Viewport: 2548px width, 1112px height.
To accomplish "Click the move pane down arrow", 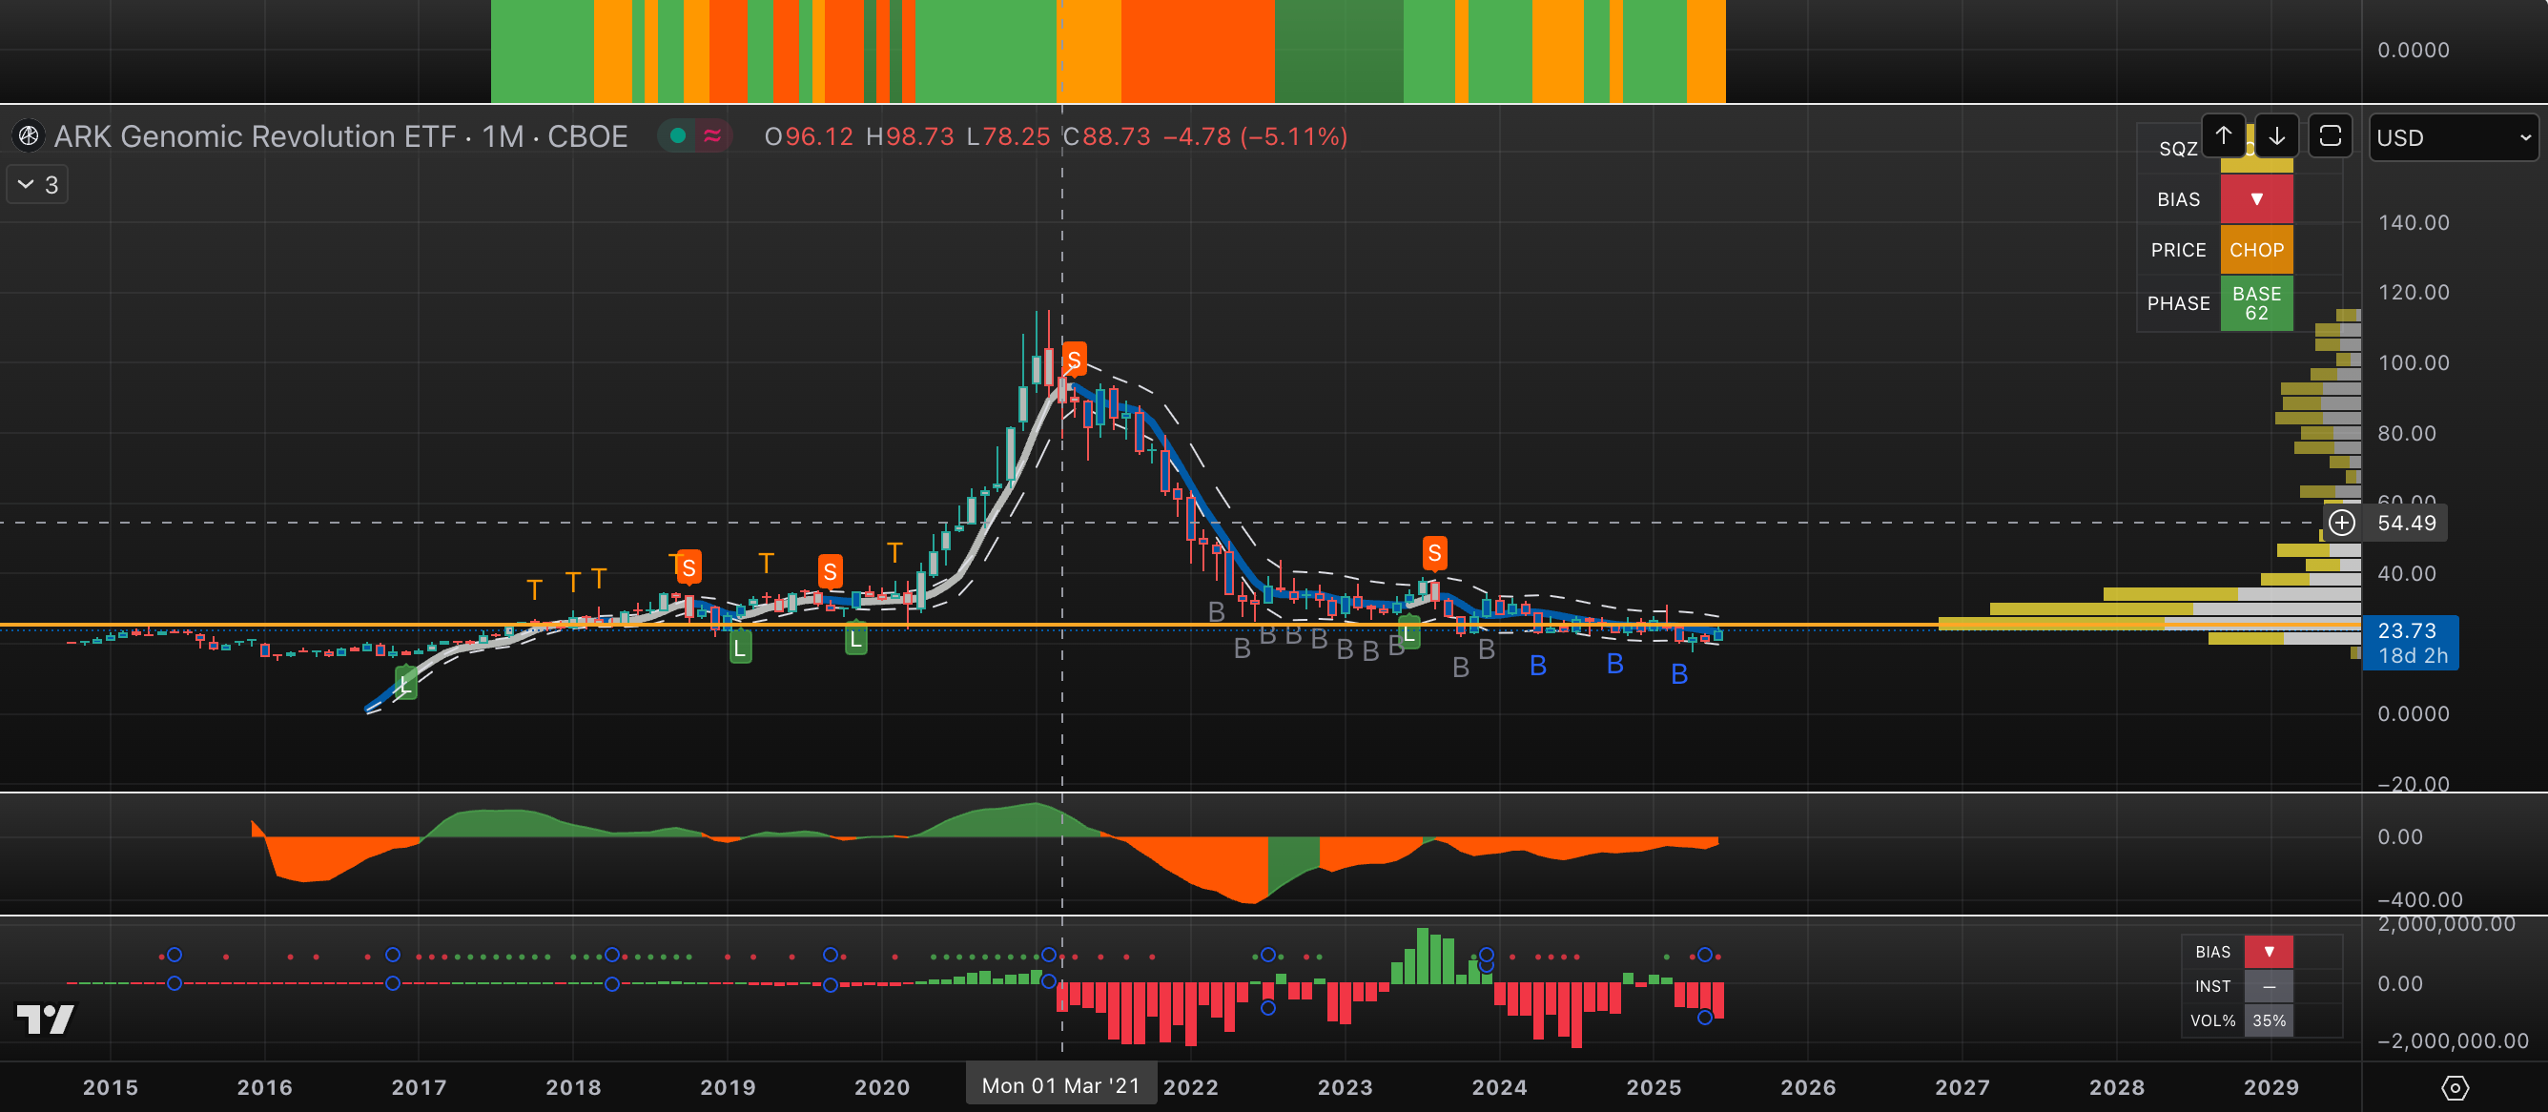I will (2276, 135).
